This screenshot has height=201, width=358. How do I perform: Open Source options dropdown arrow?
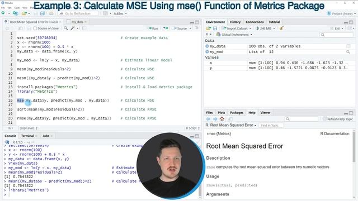[190, 28]
